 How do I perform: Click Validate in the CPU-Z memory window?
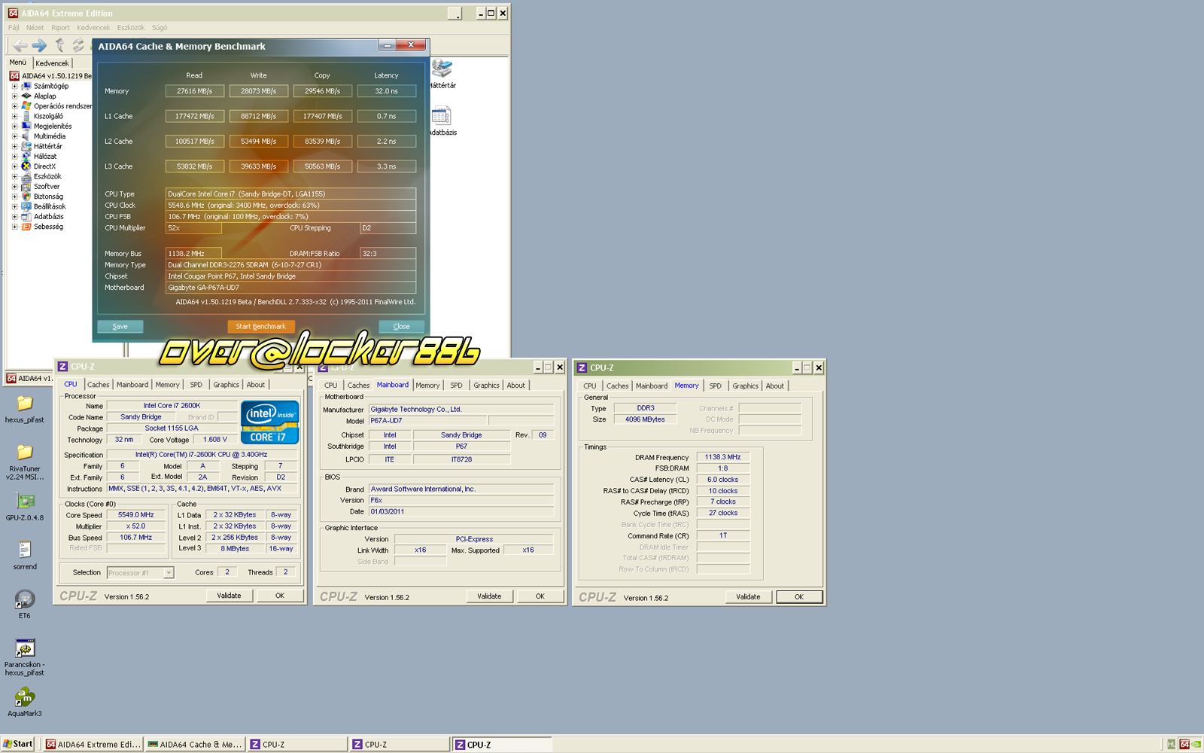pyautogui.click(x=748, y=597)
